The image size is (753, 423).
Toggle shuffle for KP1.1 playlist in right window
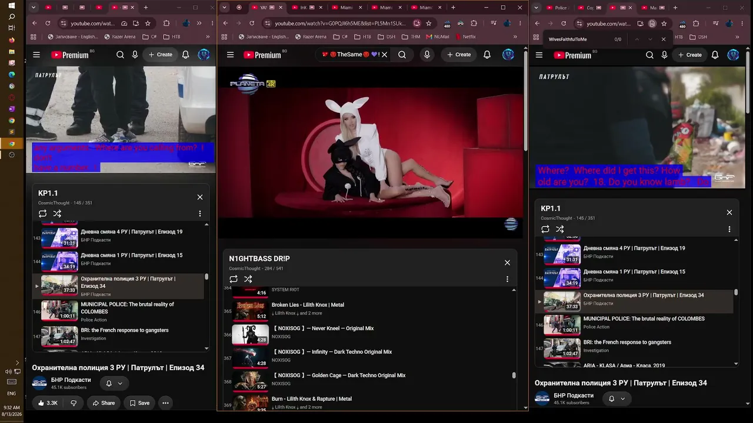tap(560, 229)
